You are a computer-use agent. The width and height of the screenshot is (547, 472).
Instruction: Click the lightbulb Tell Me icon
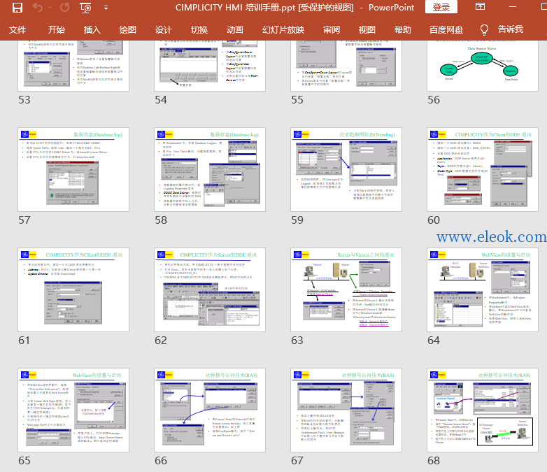click(x=484, y=30)
